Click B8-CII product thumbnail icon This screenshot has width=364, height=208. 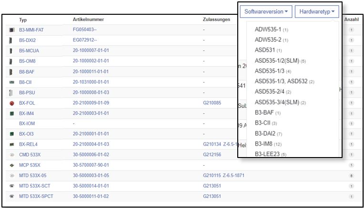point(11,82)
